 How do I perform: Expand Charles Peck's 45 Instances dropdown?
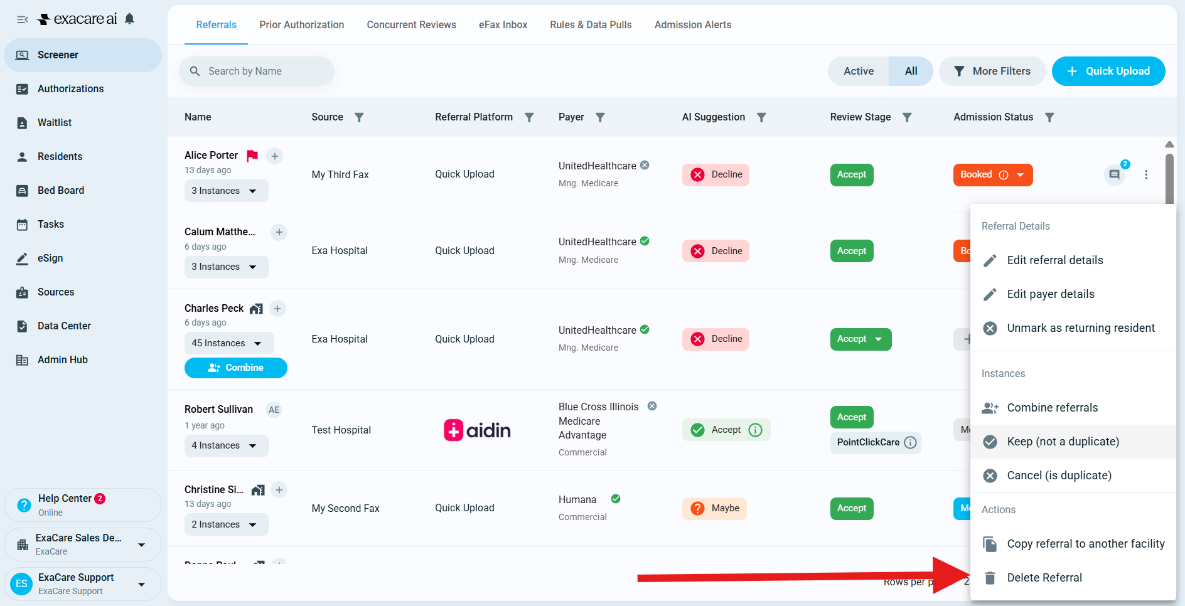(229, 343)
